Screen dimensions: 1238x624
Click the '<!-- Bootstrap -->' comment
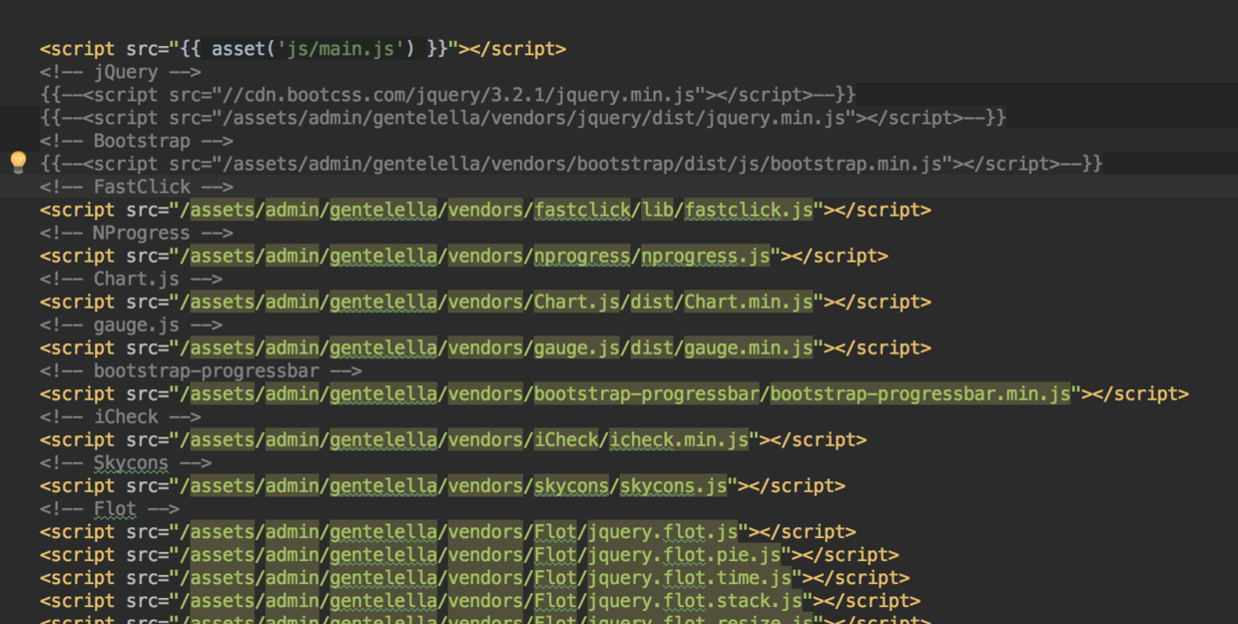[137, 141]
